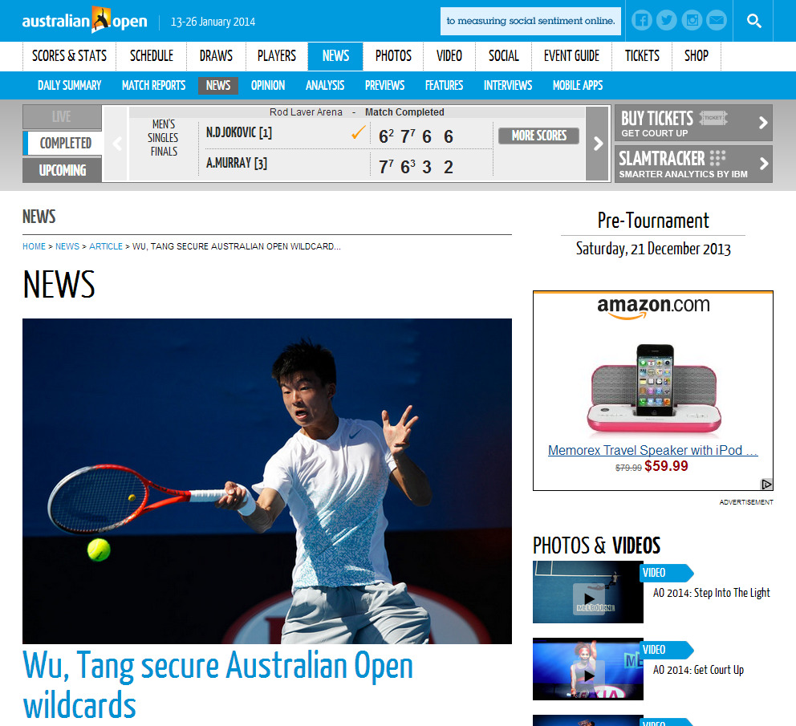796x726 pixels.
Task: Select the Upcoming scores tab
Action: pyautogui.click(x=62, y=170)
